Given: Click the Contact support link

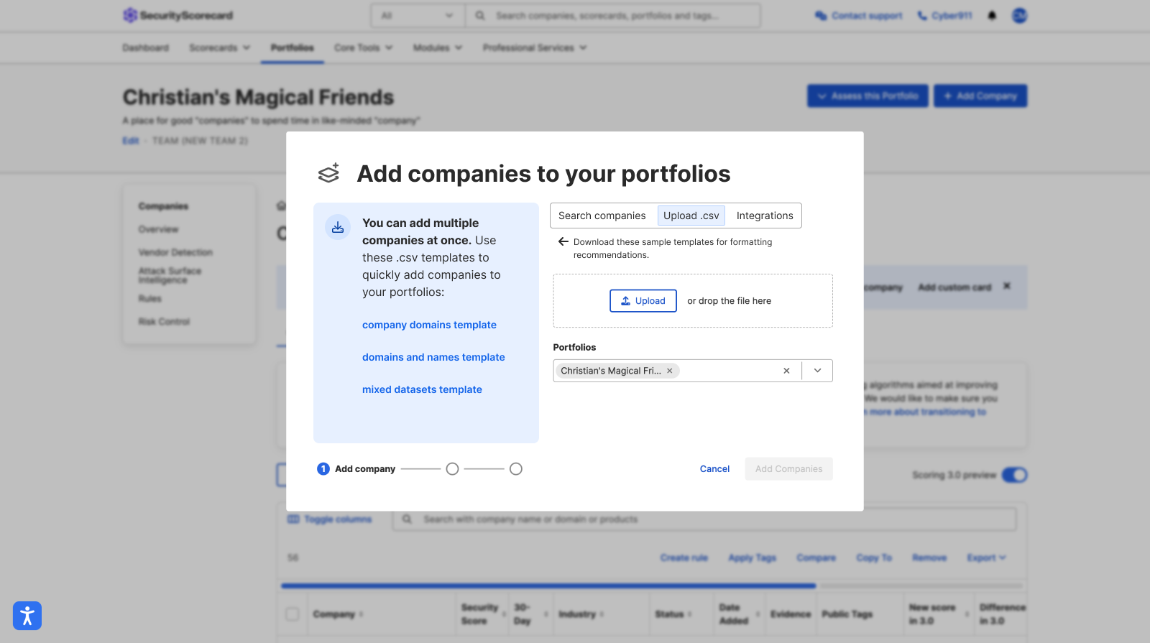Looking at the screenshot, I should coord(867,16).
